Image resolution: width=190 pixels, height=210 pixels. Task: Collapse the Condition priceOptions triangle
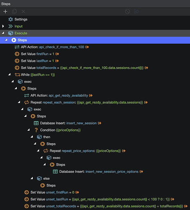point(29,130)
